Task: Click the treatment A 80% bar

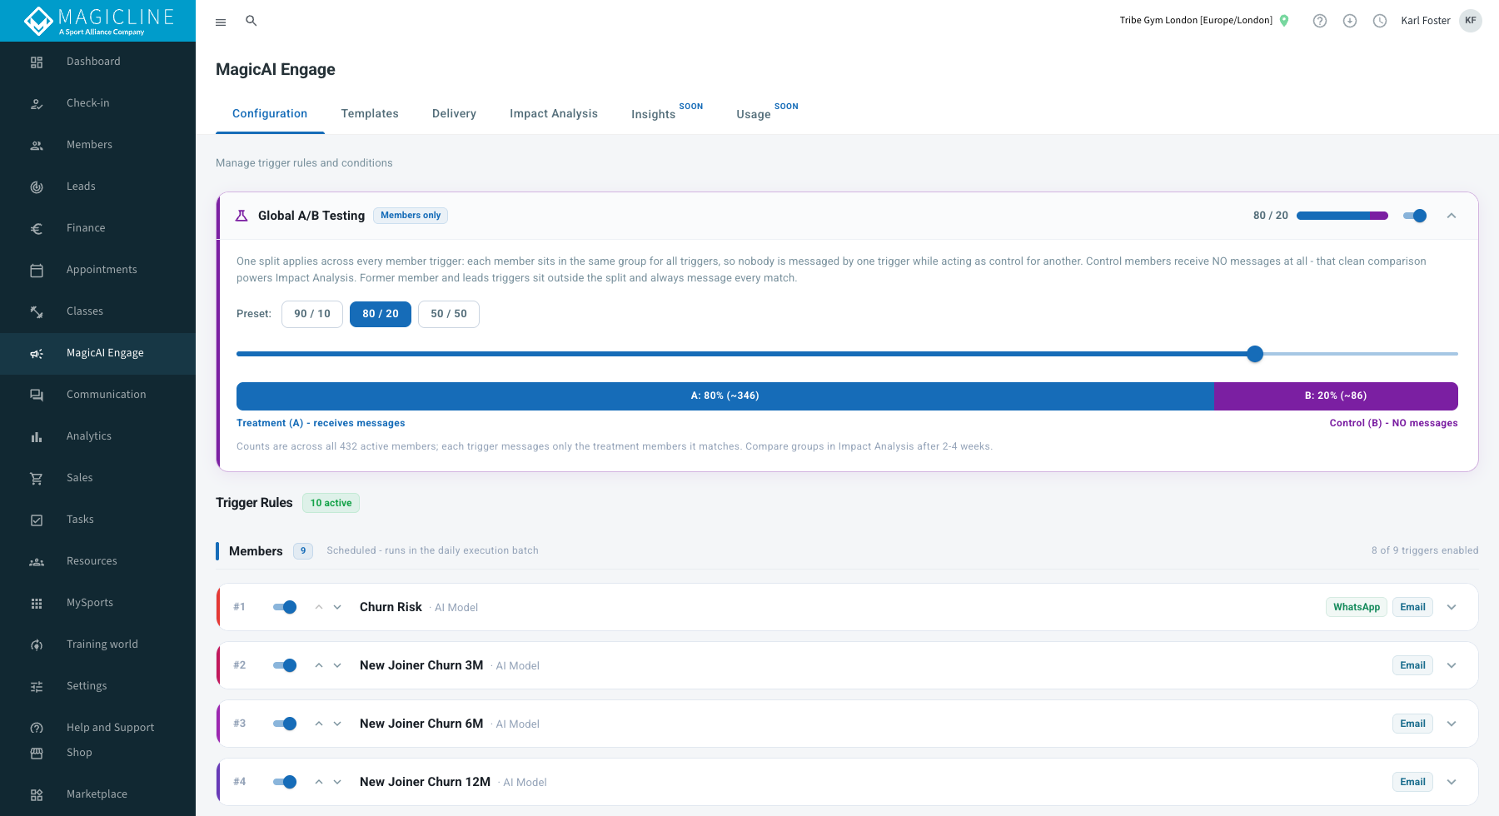Action: click(725, 396)
